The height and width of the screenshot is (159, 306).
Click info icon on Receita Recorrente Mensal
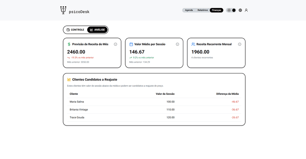(239, 44)
